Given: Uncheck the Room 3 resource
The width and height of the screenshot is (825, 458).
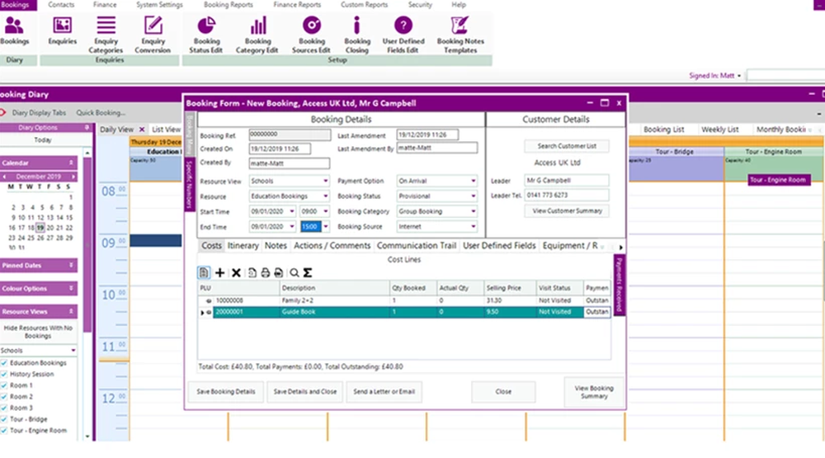Looking at the screenshot, I should point(4,408).
